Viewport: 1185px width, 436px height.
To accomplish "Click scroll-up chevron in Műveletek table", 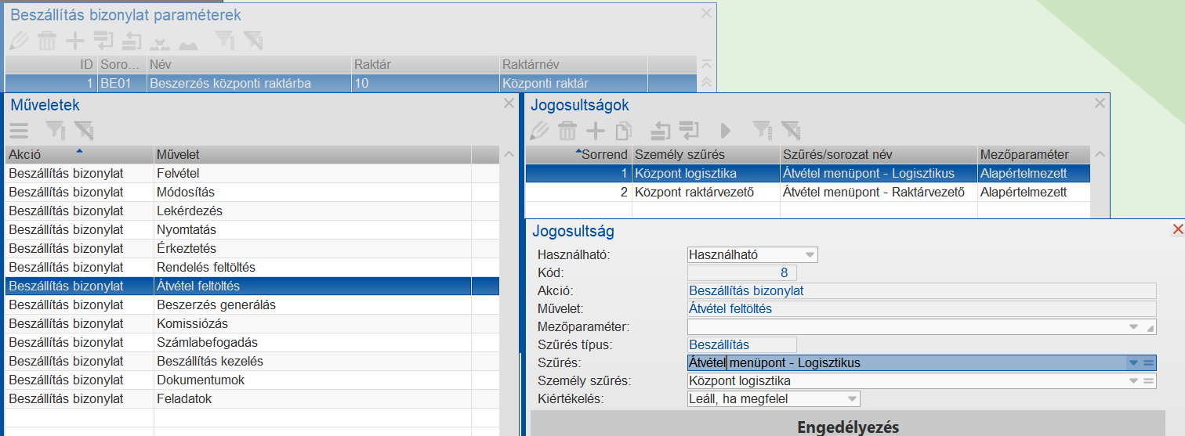I will (508, 155).
